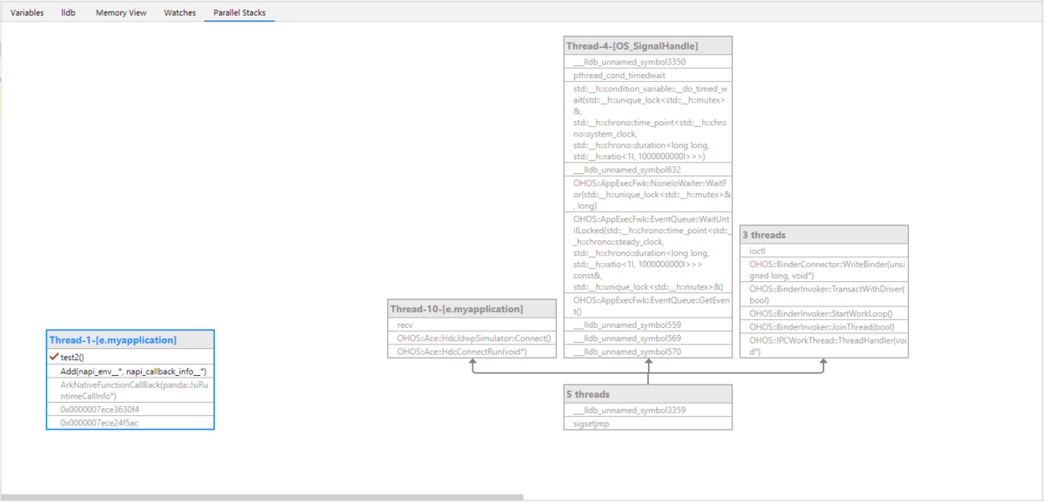Select the ArkNativeFunctionCallBack frame
The height and width of the screenshot is (502, 1044).
[x=130, y=389]
